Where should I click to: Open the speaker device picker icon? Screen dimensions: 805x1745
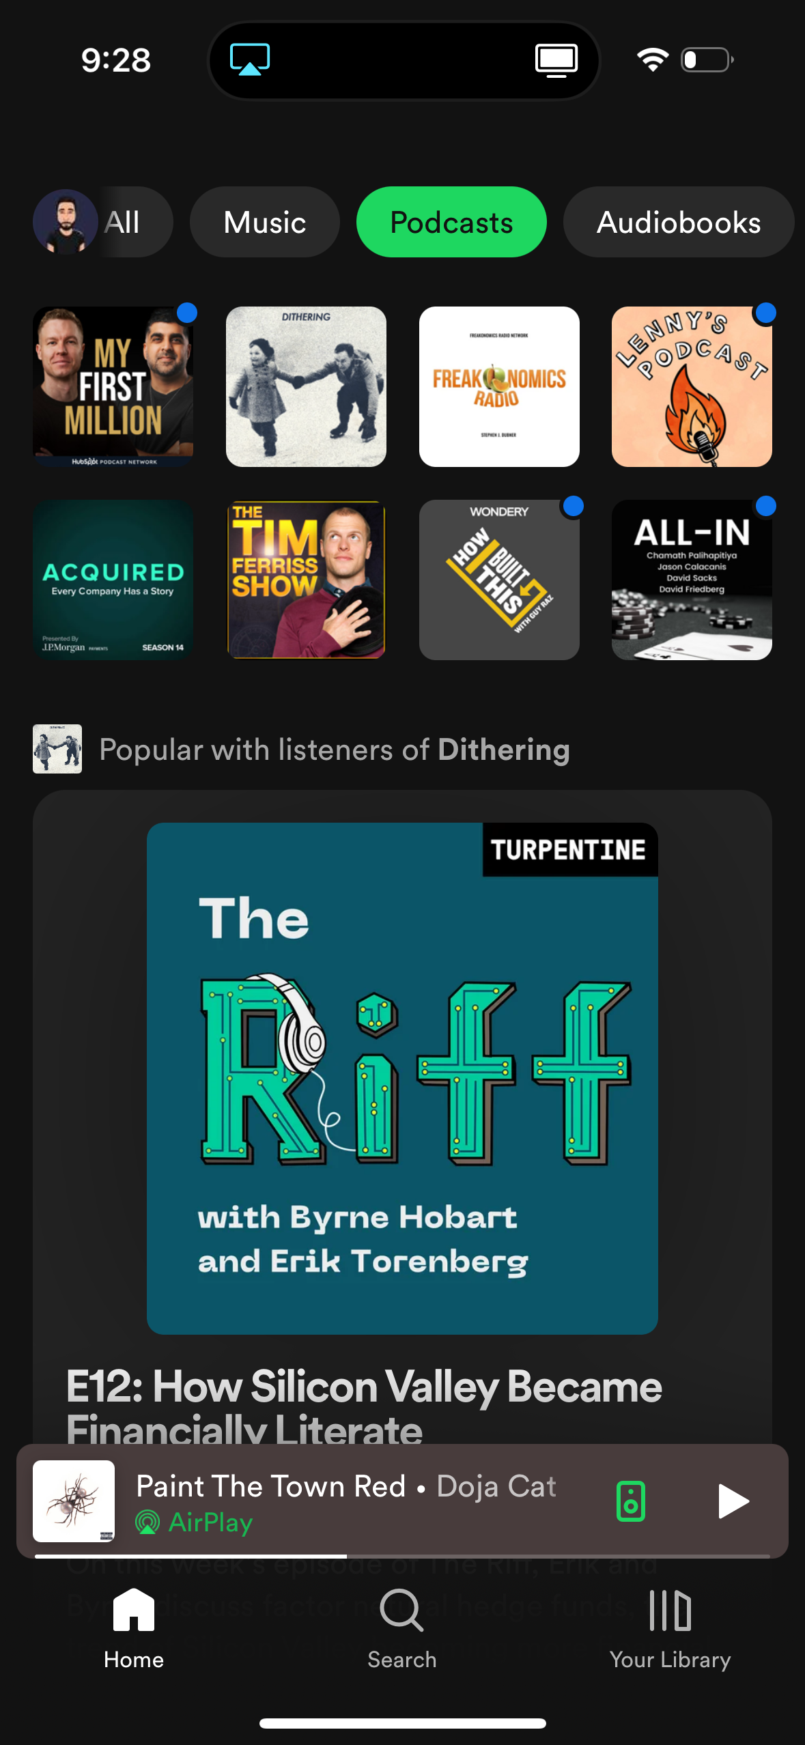[631, 1501]
